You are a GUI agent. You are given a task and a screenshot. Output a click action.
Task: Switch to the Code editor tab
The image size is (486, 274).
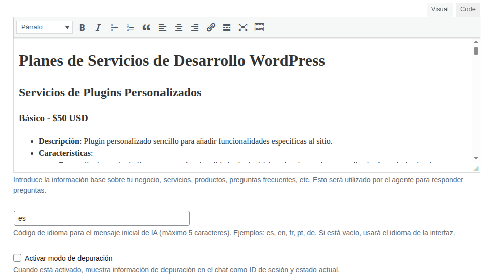[x=468, y=9]
